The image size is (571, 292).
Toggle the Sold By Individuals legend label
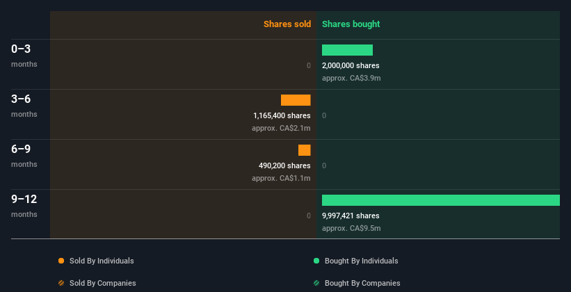[102, 261]
